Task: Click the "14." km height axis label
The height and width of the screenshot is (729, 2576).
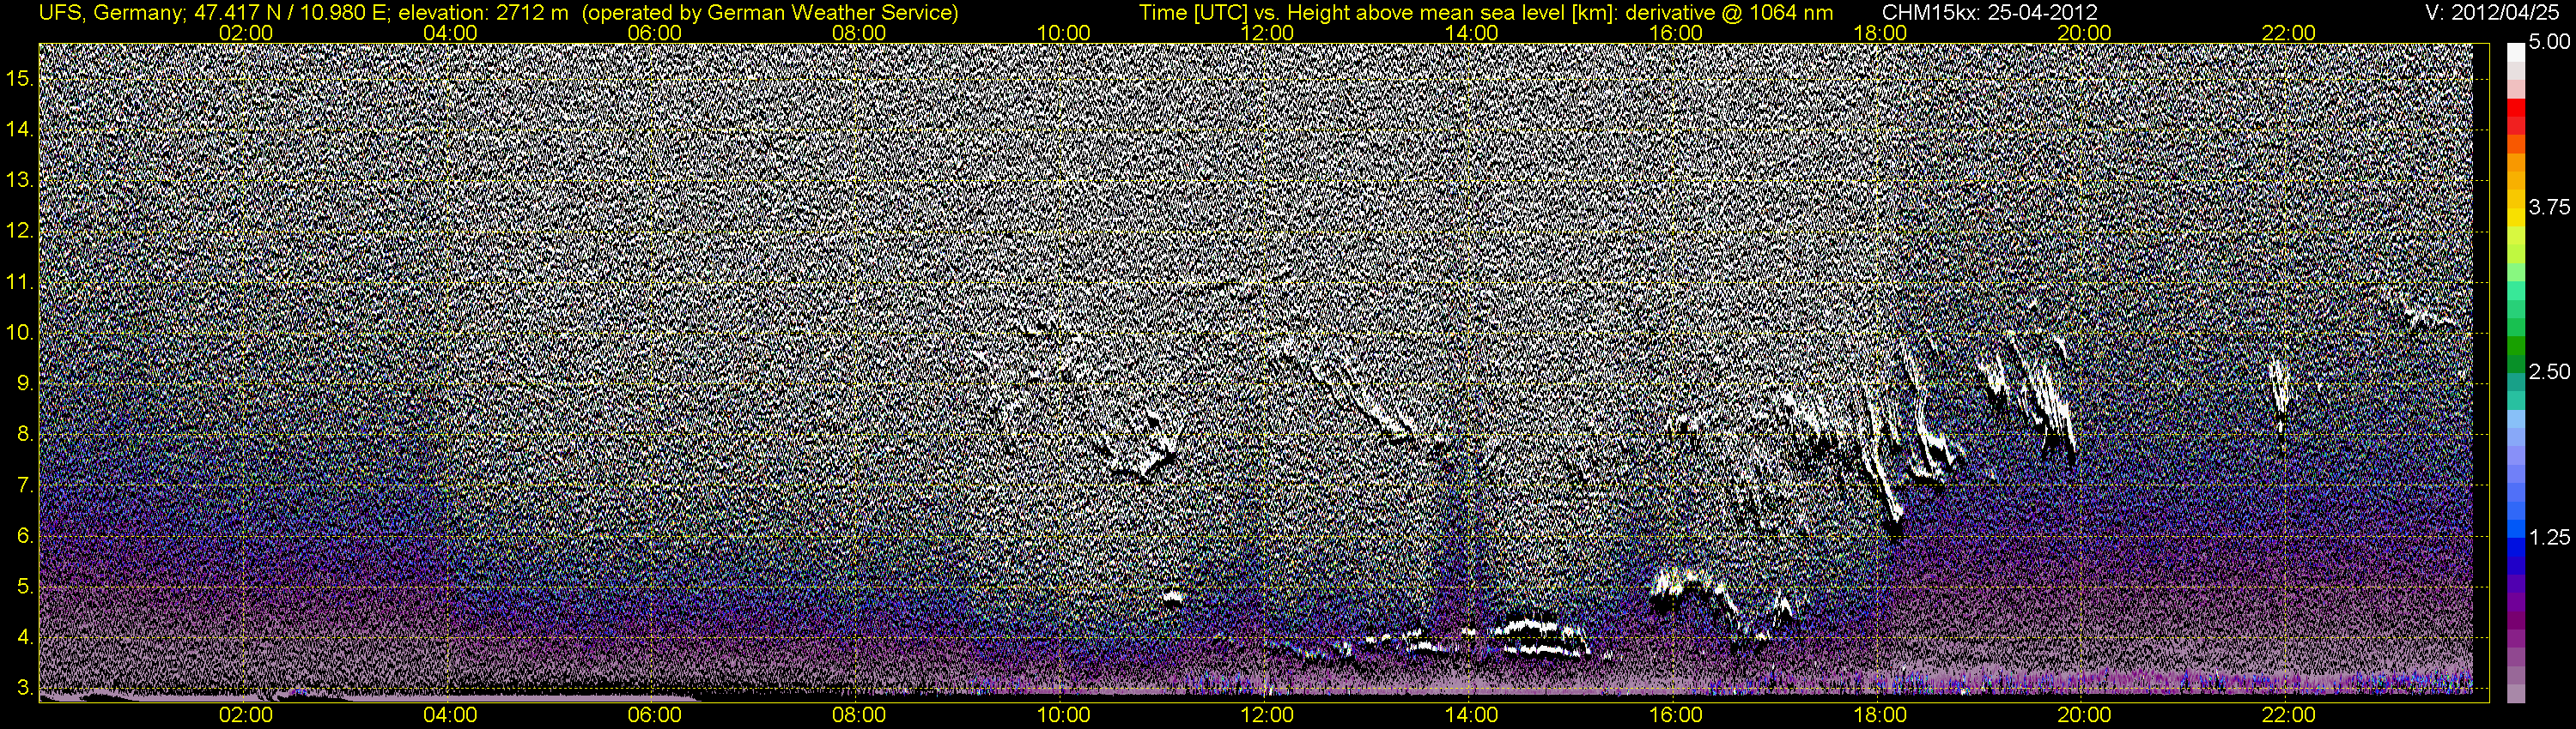Action: [20, 130]
